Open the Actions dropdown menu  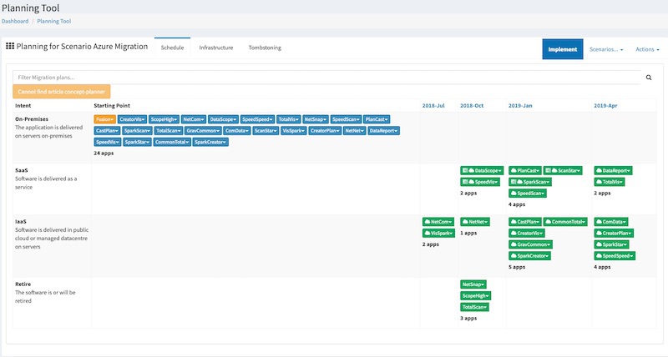647,49
